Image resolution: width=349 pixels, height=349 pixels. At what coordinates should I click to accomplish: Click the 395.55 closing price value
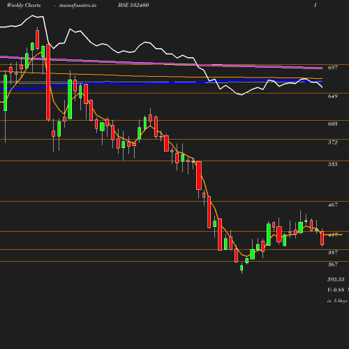[336, 279]
